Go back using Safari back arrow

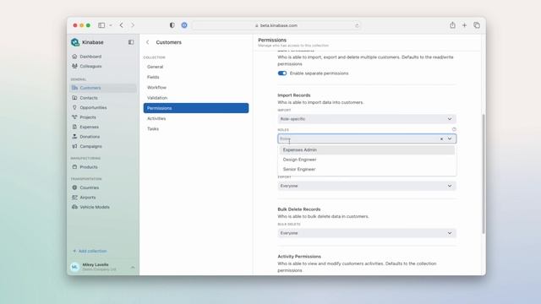coord(122,25)
